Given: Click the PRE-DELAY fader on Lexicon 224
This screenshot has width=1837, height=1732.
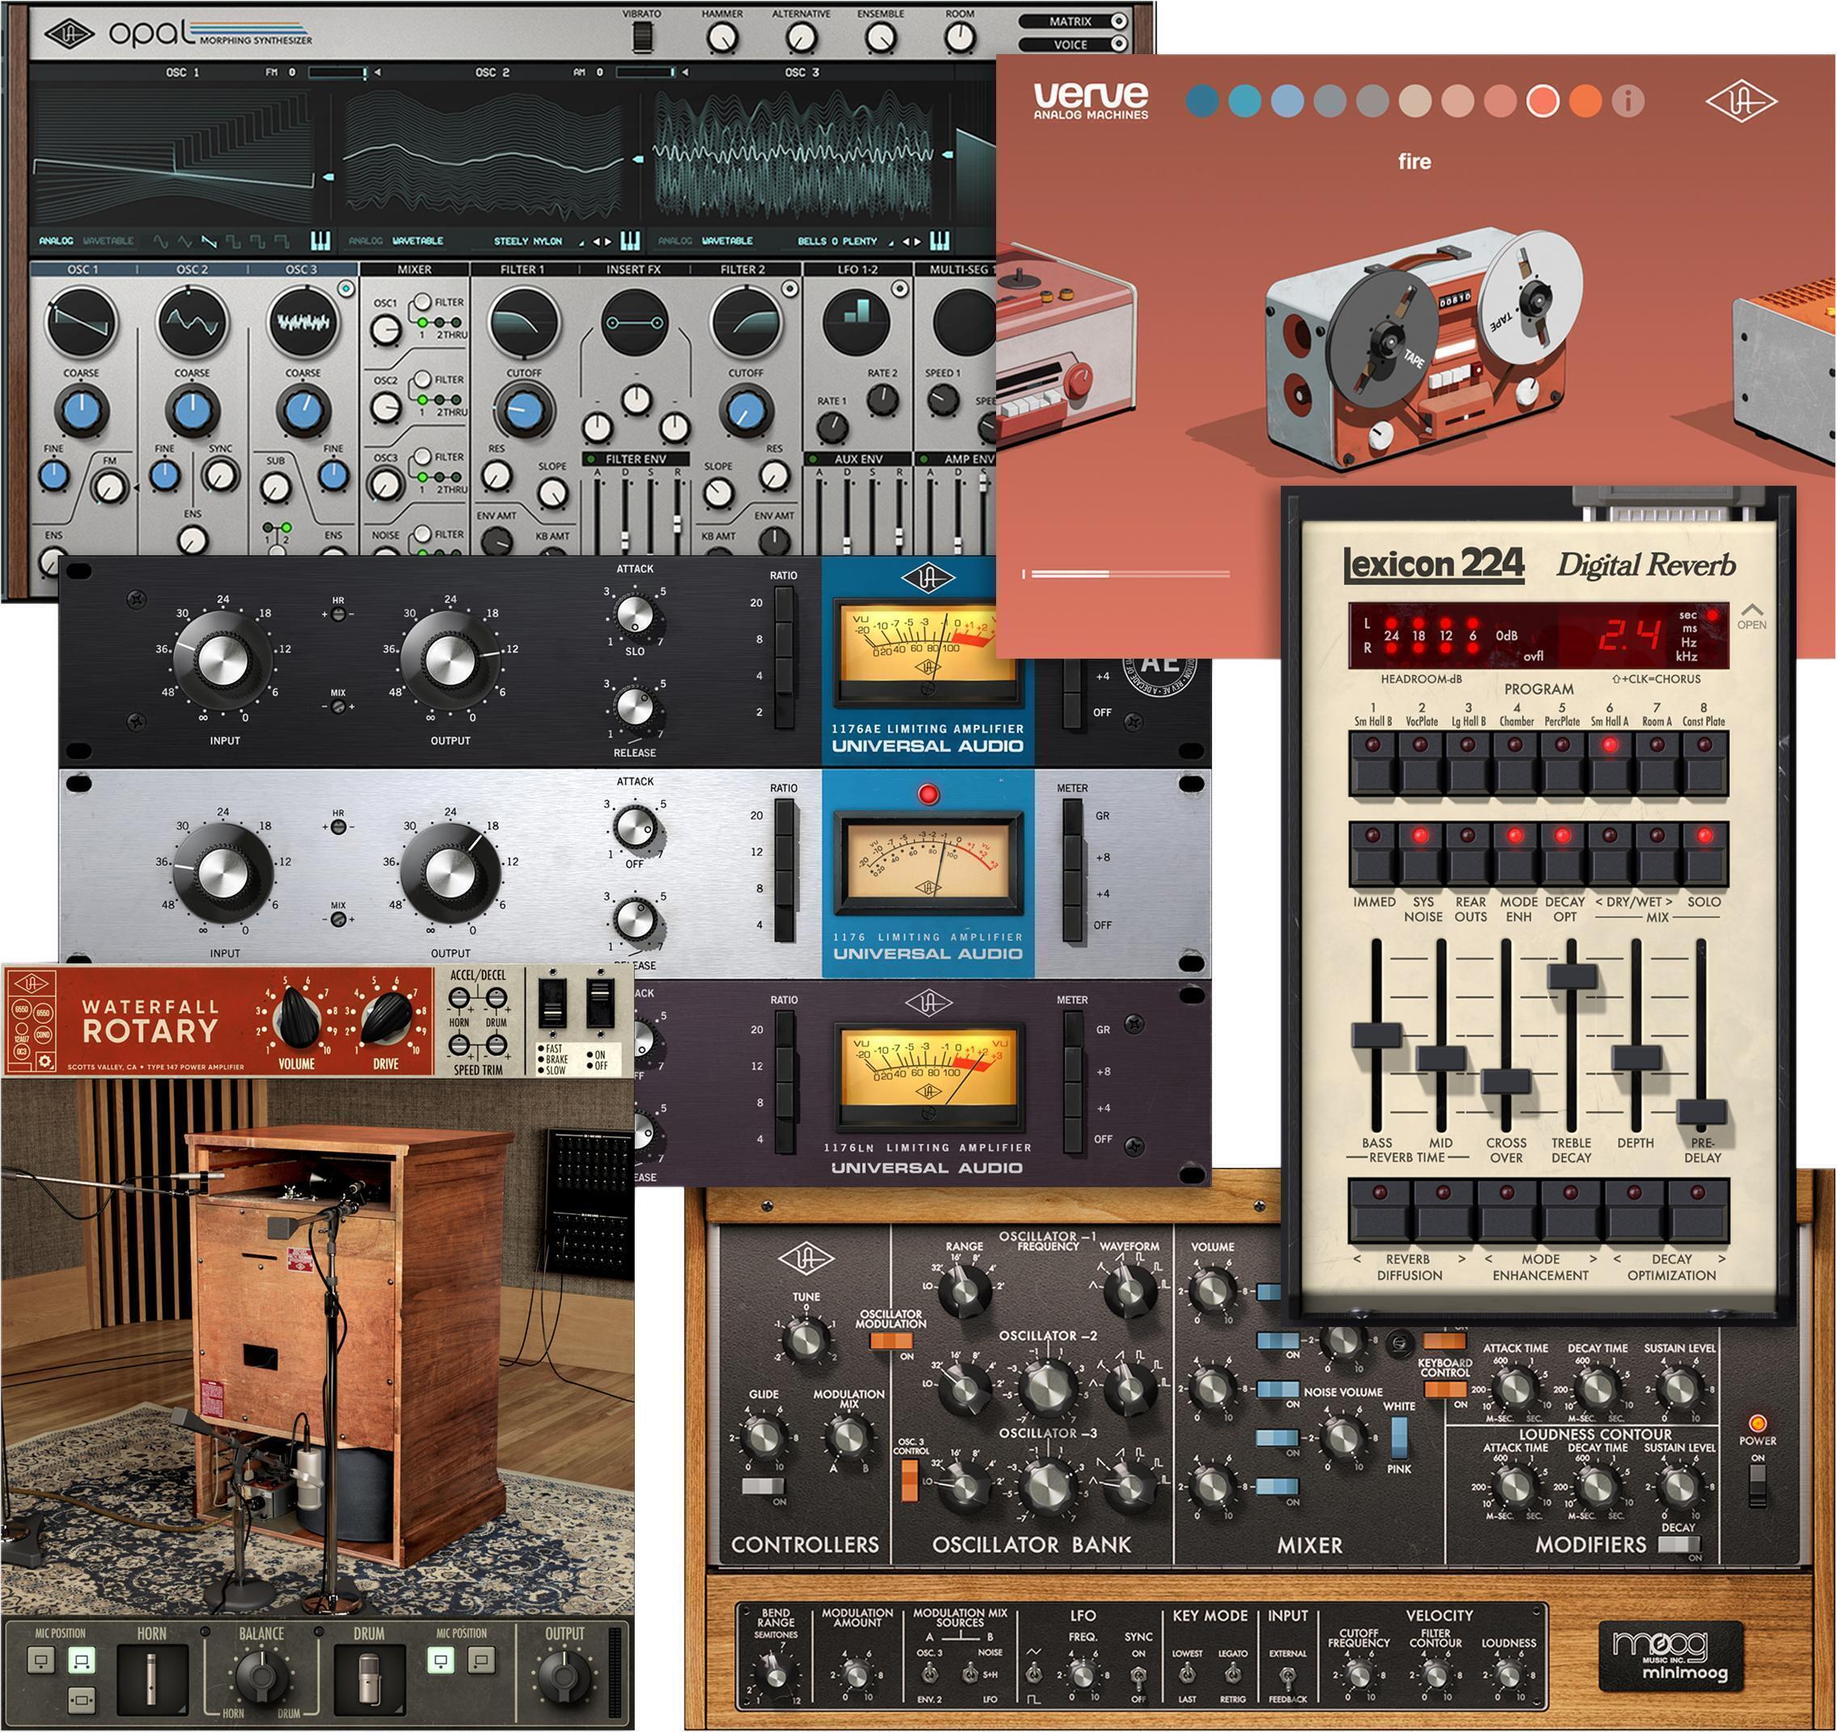Looking at the screenshot, I should coord(1701,1111).
